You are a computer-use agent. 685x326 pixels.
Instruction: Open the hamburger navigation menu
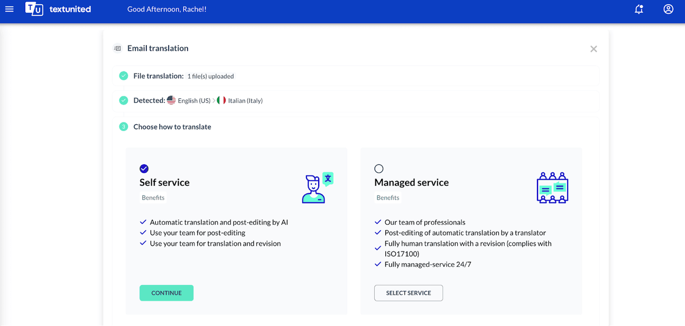[x=10, y=9]
